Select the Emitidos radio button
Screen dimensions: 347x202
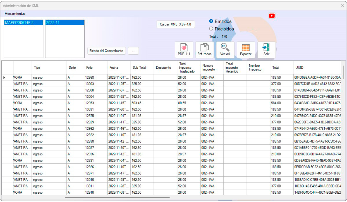[x=211, y=21]
